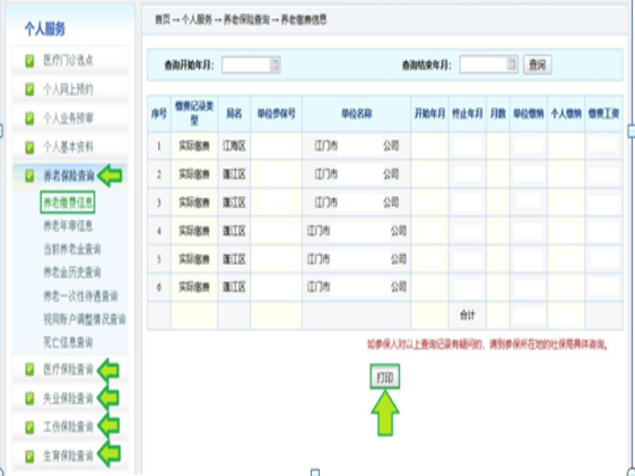The width and height of the screenshot is (635, 476).
Task: Click the 开始年月 column header
Action: (x=429, y=113)
